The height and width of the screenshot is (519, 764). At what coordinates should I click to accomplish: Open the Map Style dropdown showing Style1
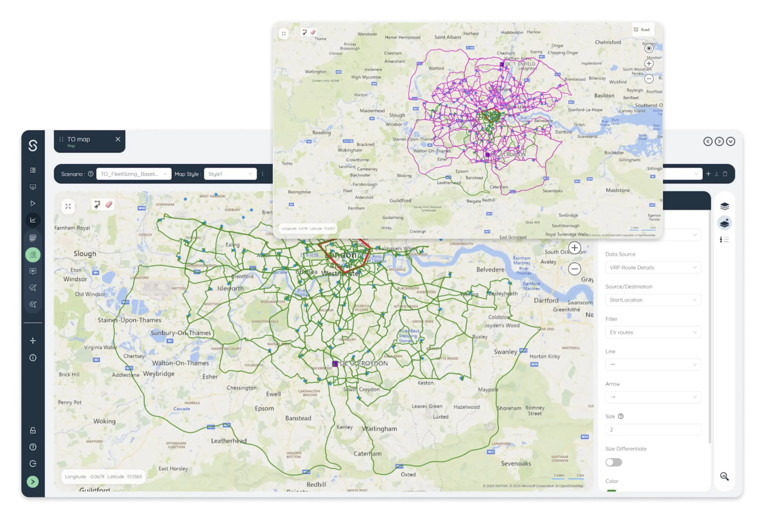pos(230,174)
